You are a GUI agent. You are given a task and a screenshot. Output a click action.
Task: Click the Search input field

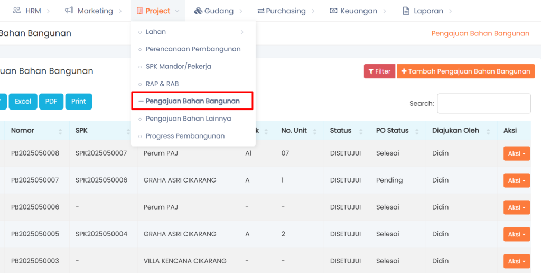483,104
